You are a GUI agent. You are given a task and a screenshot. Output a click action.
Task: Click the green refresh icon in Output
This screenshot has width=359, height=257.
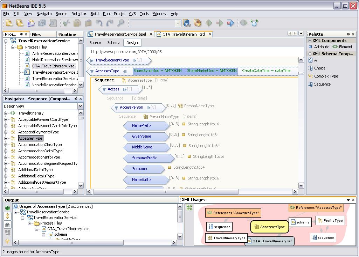coord(7,208)
